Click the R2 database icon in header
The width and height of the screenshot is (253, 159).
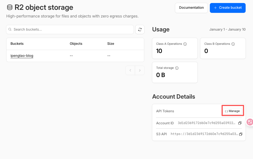[10, 8]
